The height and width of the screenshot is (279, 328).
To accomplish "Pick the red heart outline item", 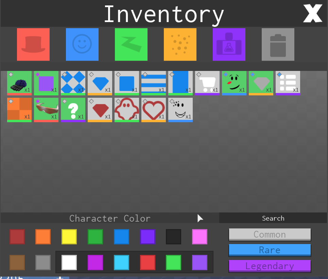I will point(154,110).
